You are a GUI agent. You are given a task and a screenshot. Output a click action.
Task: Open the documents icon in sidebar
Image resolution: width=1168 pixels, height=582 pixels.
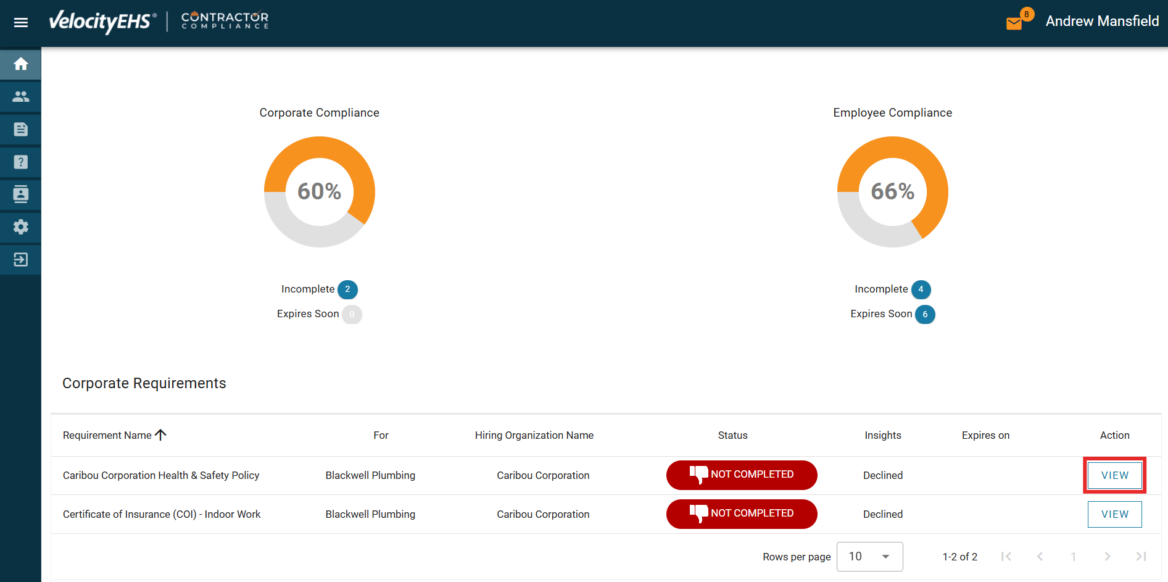point(21,130)
